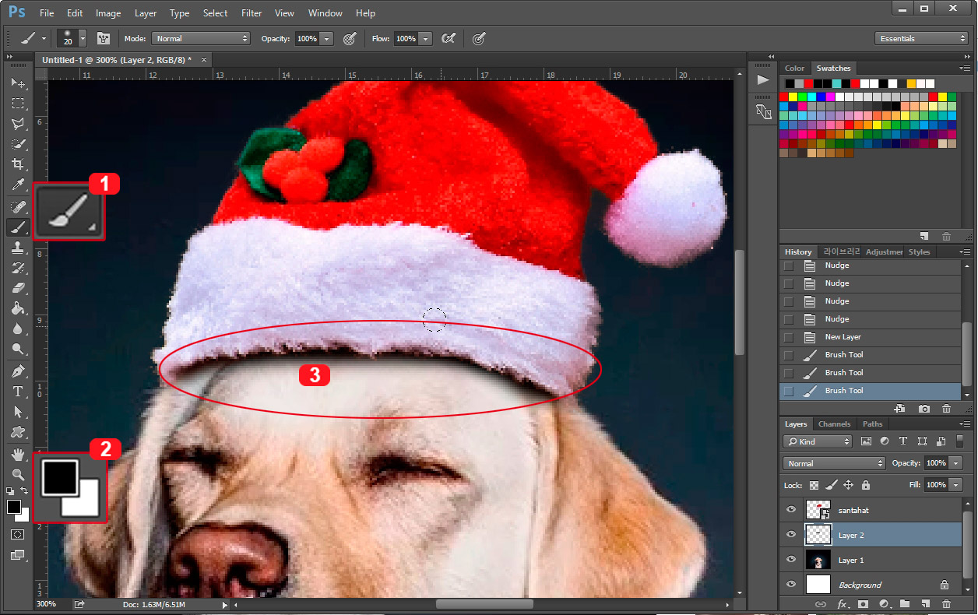Viewport: 978px width, 615px height.
Task: Select the Polygonal Lasso tool
Action: (x=18, y=124)
